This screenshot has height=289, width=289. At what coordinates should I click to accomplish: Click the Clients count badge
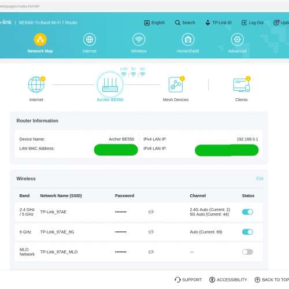point(248,79)
